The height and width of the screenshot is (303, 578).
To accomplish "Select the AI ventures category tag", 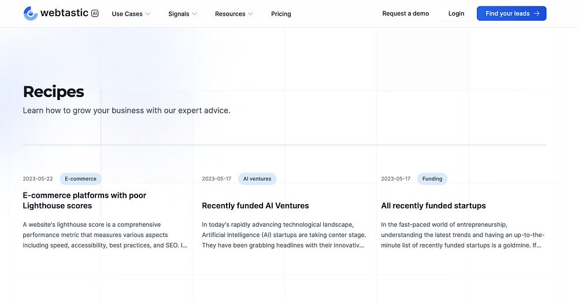I will (257, 179).
